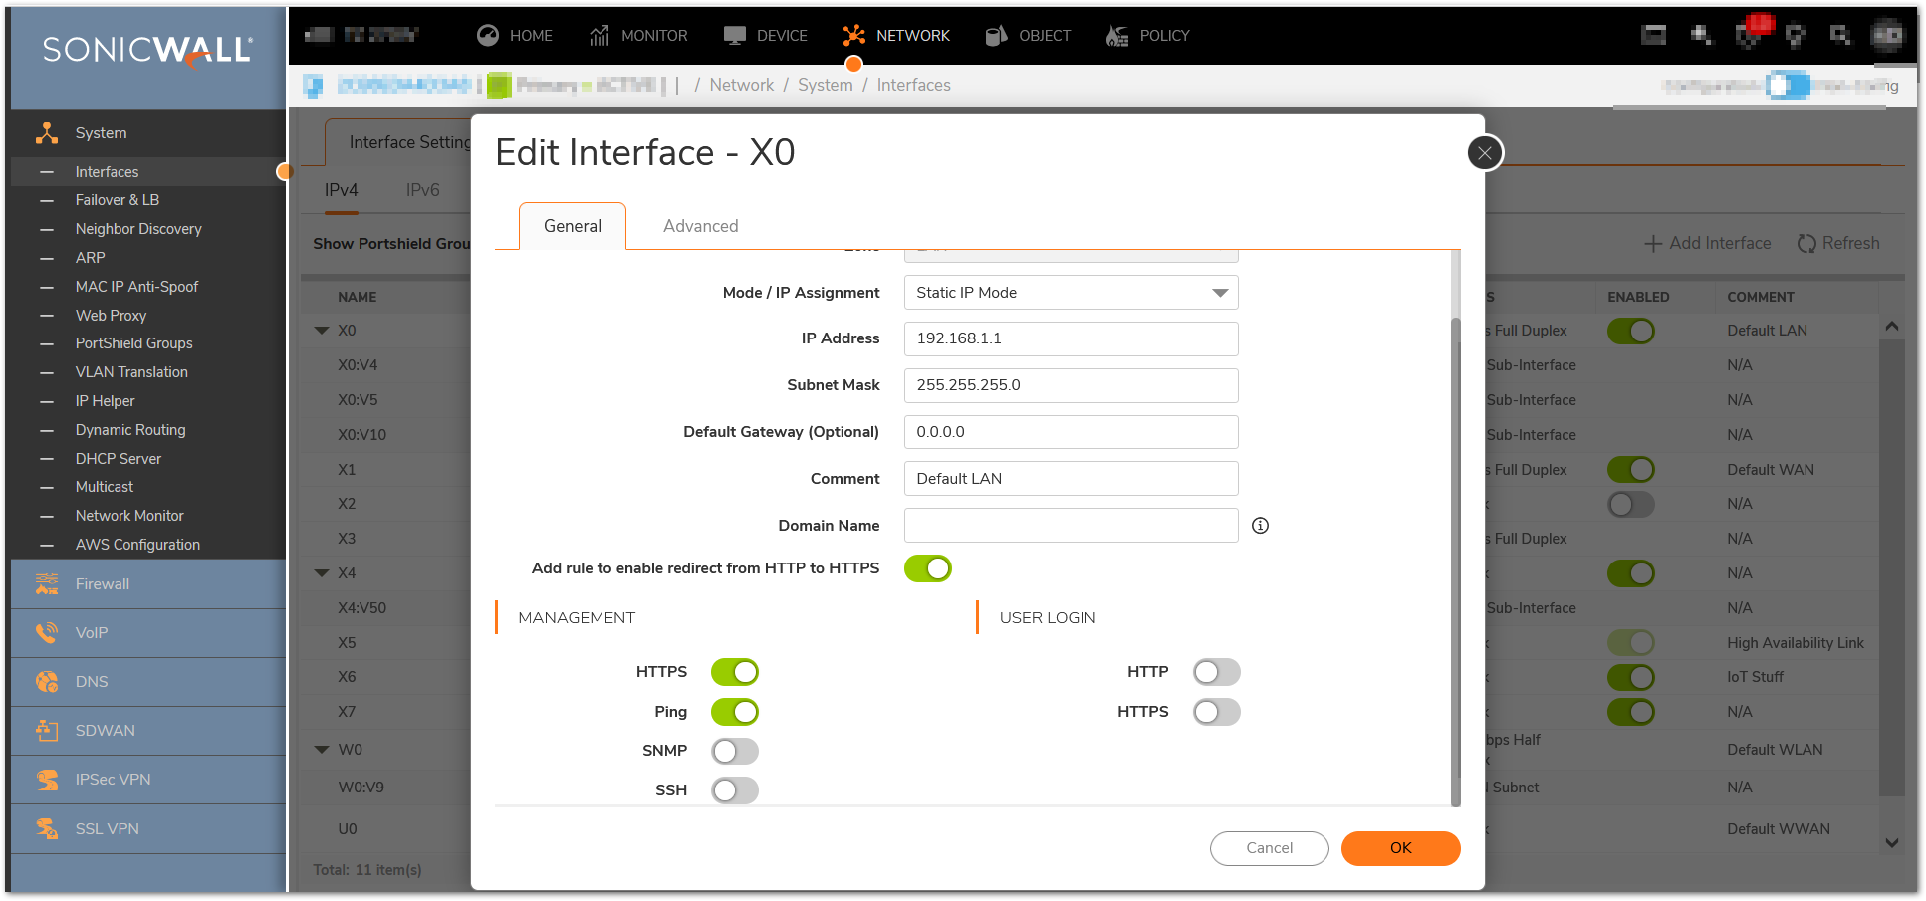This screenshot has height=901, width=1926.
Task: Click the System breadcrumb link
Action: click(826, 86)
